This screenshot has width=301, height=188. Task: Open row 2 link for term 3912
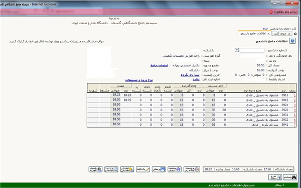point(294,100)
